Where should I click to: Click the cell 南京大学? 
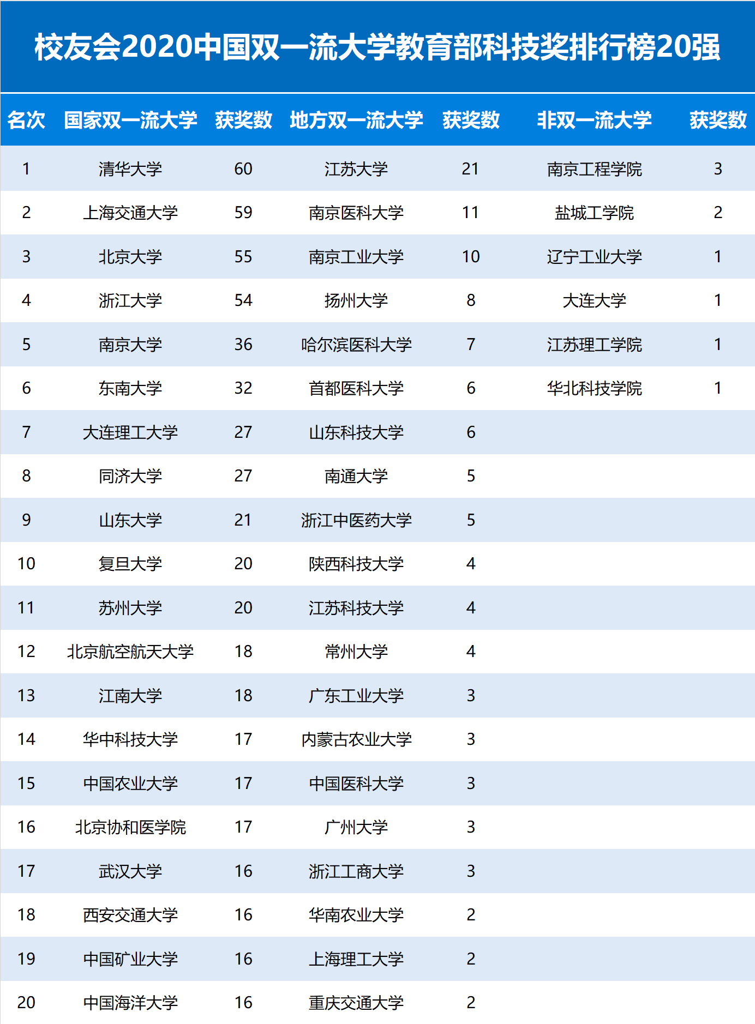130,345
